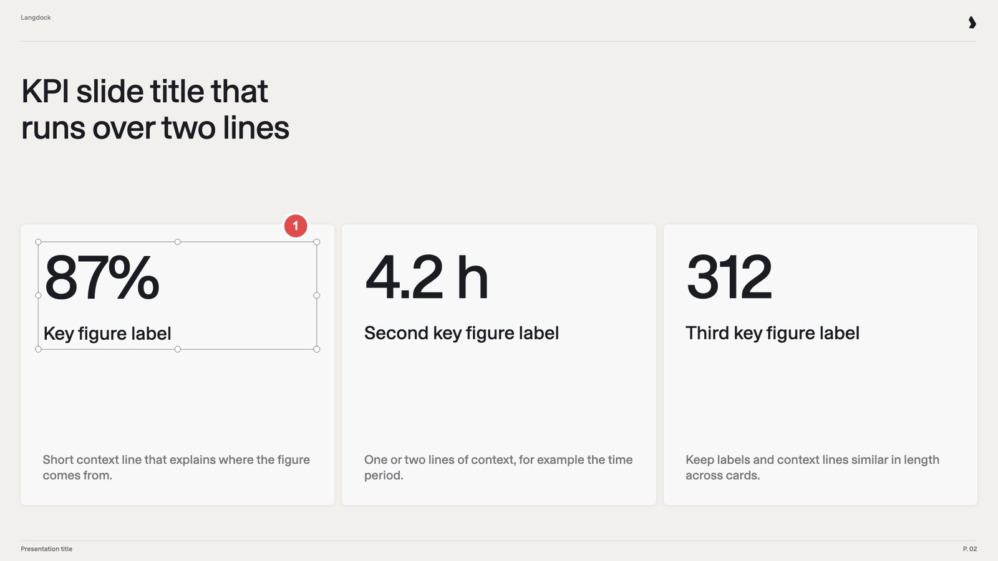This screenshot has height=561, width=998.
Task: Click the red annotation badge numbered 1
Action: point(296,226)
